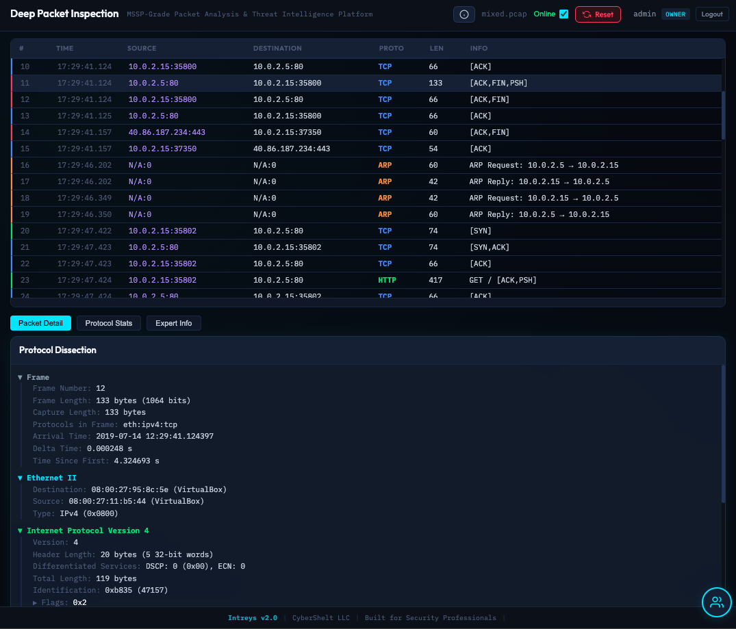736x629 pixels.
Task: Select the Packet Detail tab
Action: pyautogui.click(x=40, y=323)
